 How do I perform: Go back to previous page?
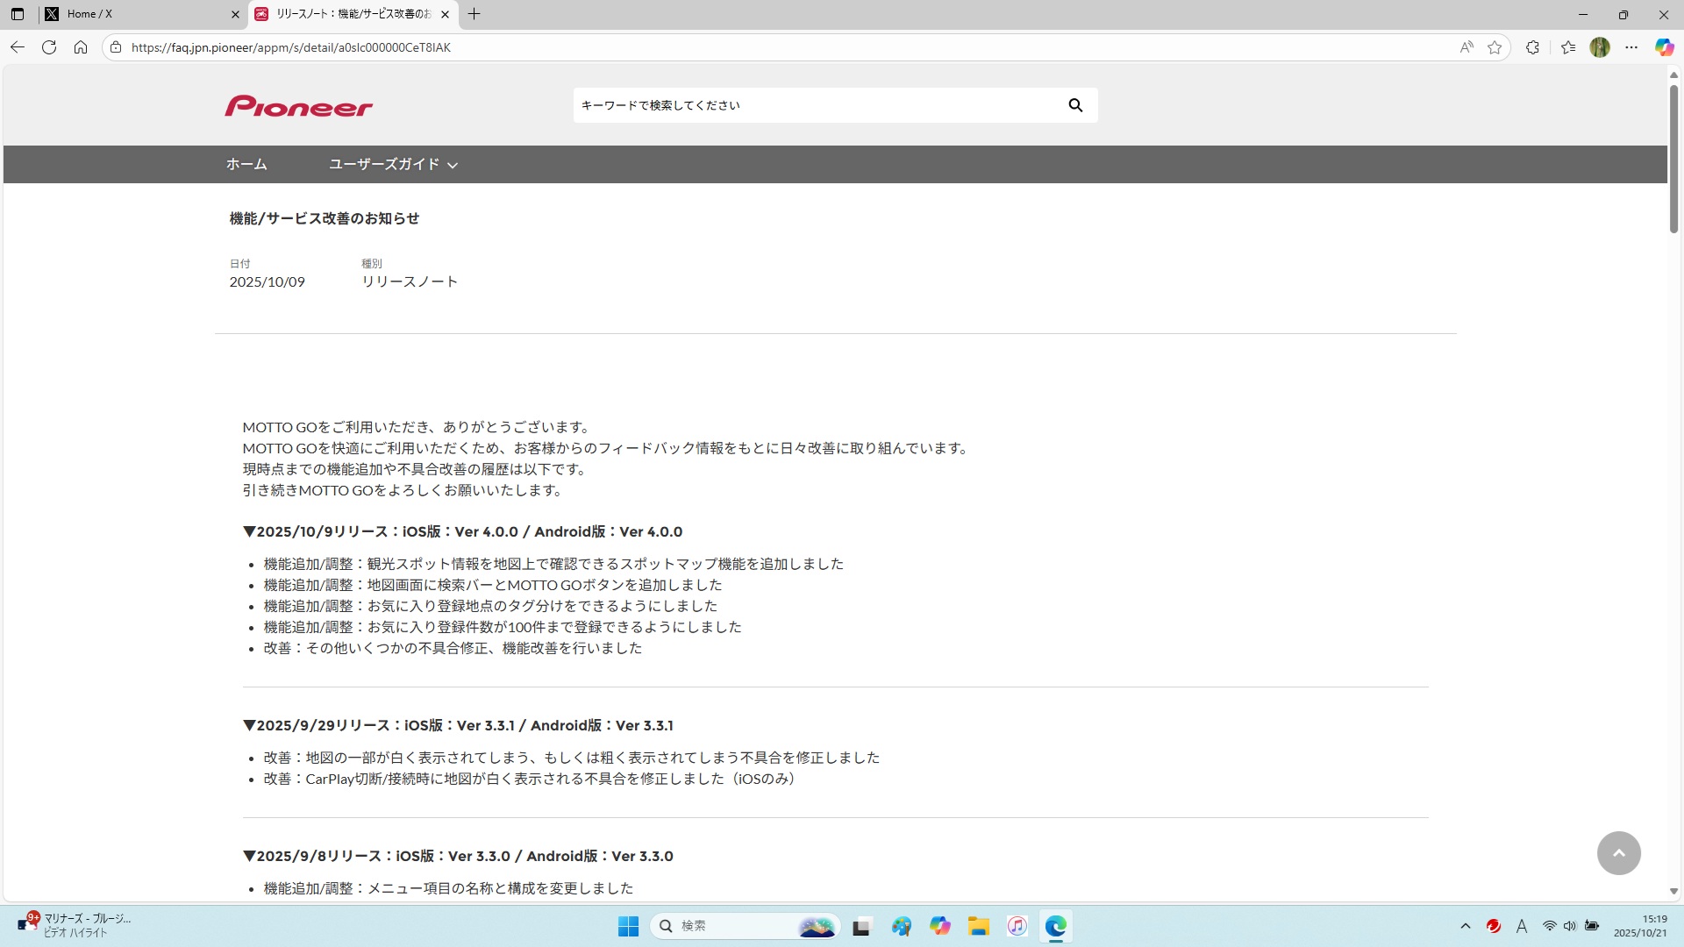(18, 47)
